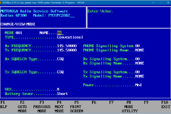Select the Rx SQUELCH Type value CSQ
This screenshot has height=114, width=171.
(x=60, y=59)
